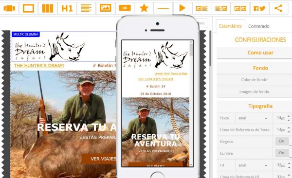Image resolution: width=292 pixels, height=178 pixels.
Task: Adjust the Texto size stepper
Action: coord(289,118)
